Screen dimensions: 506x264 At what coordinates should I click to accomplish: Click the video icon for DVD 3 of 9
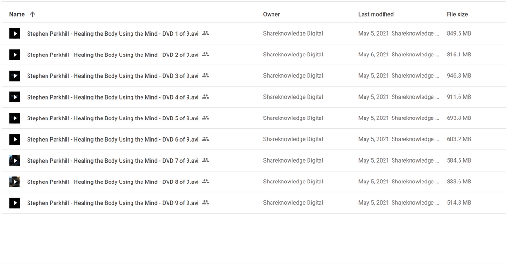[15, 76]
